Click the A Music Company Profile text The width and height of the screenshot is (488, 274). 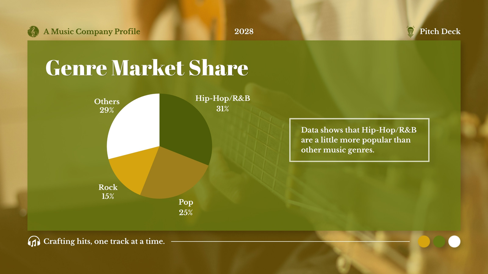point(92,31)
